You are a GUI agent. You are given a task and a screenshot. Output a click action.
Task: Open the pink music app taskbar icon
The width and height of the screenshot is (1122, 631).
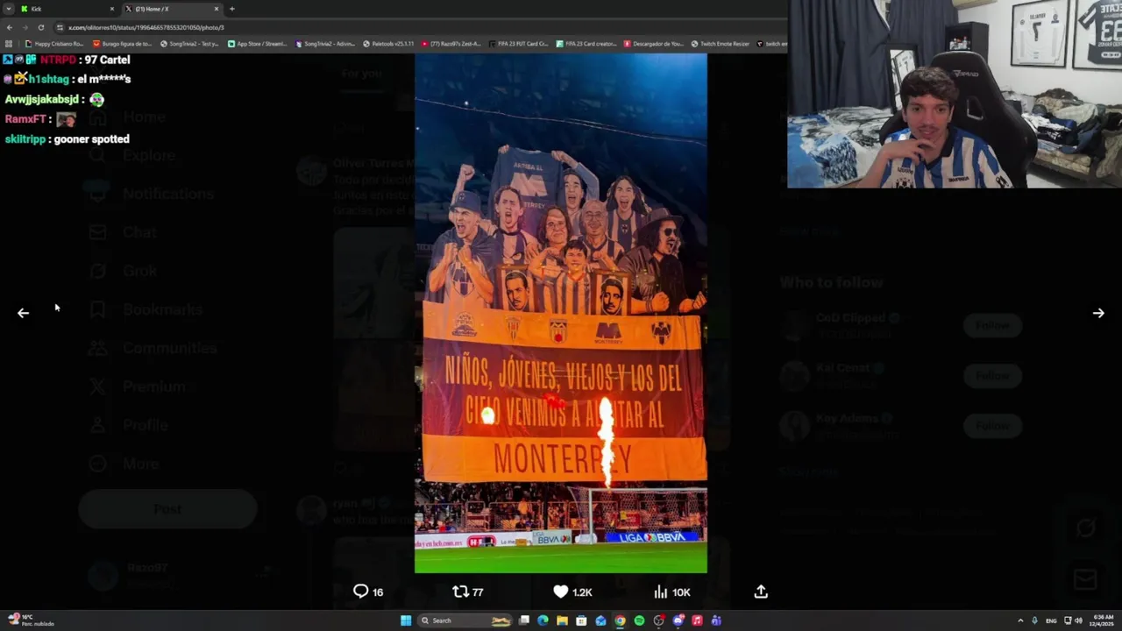click(x=697, y=620)
